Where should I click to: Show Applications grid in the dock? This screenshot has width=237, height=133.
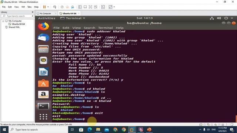pyautogui.click(x=43, y=117)
